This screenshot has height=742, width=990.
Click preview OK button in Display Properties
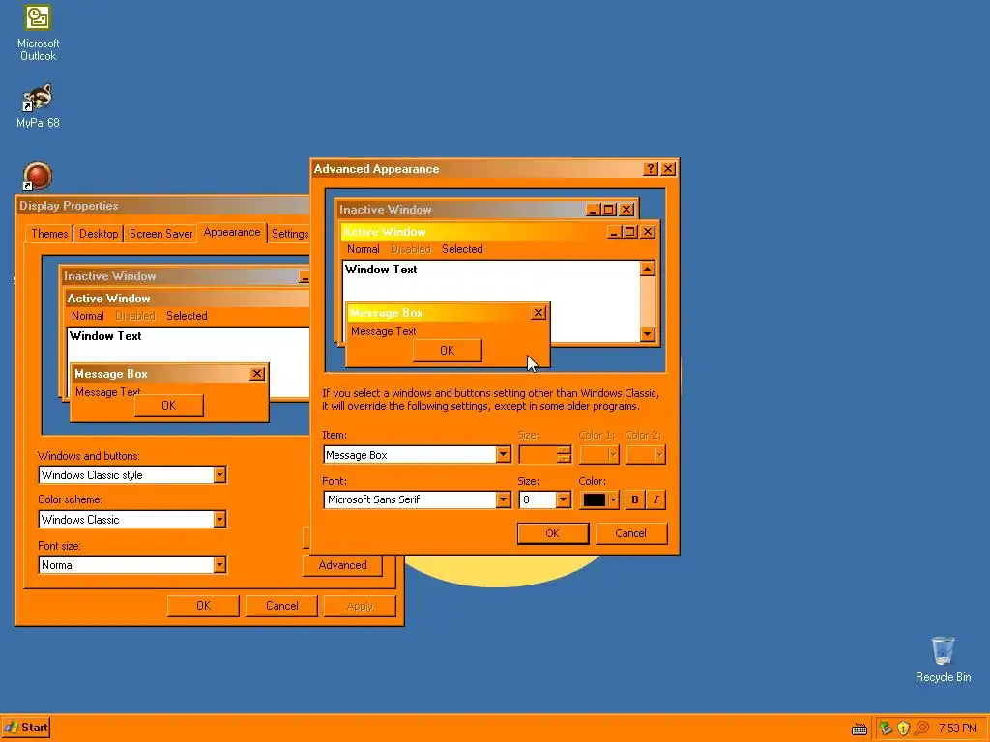168,406
